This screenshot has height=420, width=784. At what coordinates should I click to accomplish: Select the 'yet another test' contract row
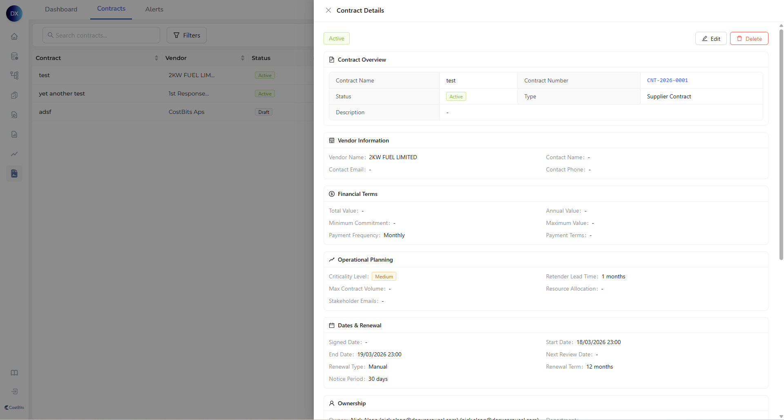click(62, 94)
